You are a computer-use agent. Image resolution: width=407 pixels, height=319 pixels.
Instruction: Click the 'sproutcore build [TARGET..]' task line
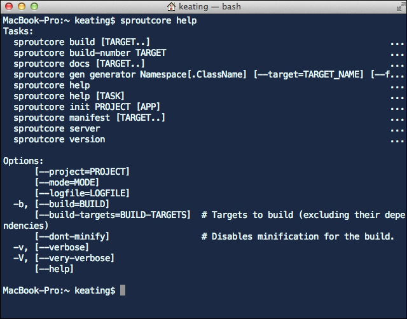(x=82, y=42)
